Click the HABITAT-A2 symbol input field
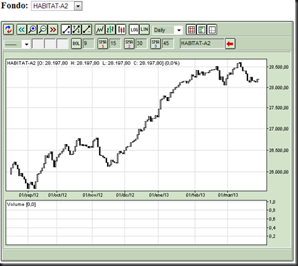The width and height of the screenshot is (298, 266). (202, 43)
